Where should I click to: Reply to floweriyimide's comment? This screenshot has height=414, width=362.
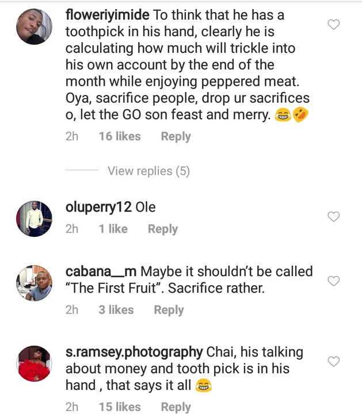click(x=176, y=137)
